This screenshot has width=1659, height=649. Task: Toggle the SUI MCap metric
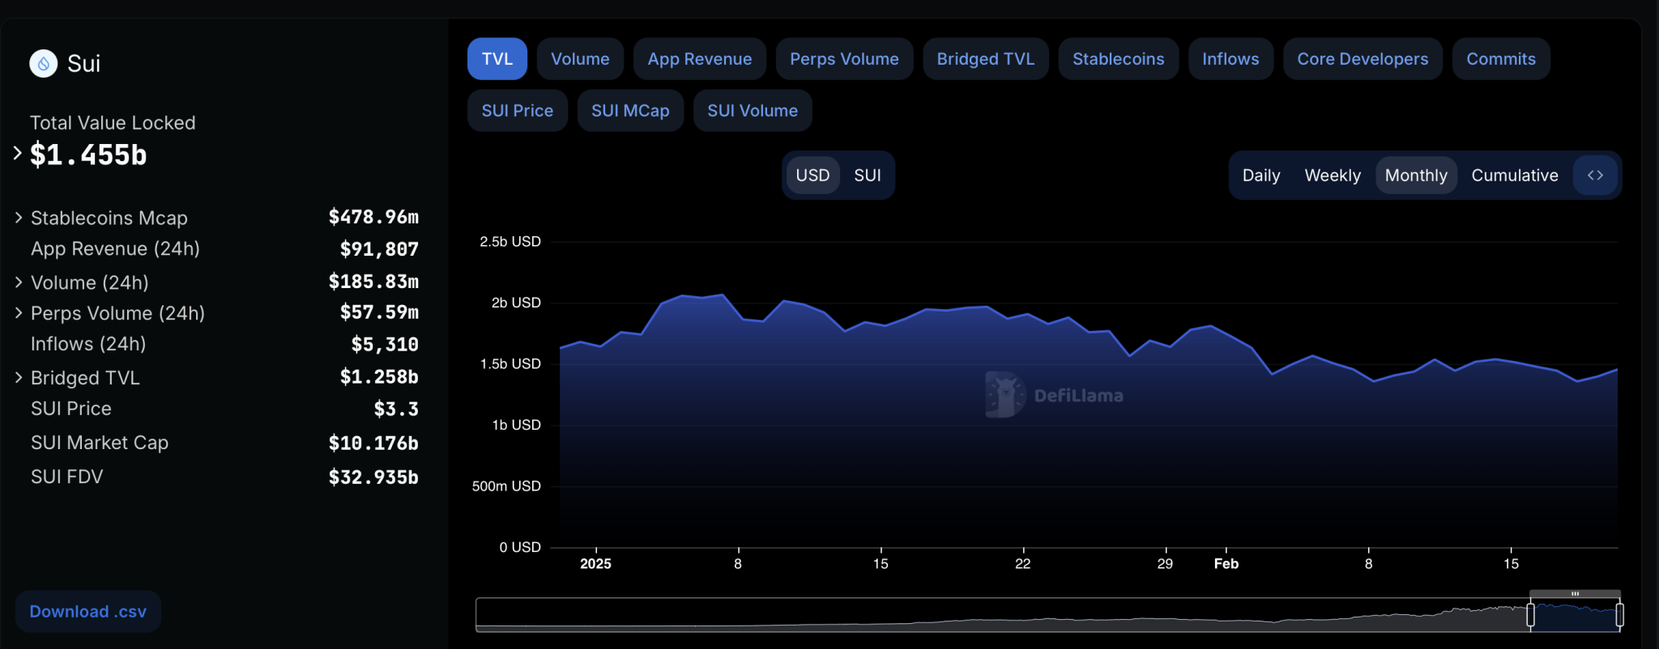(x=630, y=111)
